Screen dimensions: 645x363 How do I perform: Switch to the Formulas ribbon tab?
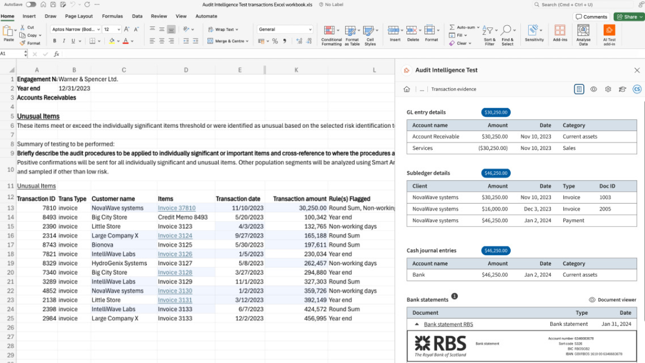[x=112, y=16]
